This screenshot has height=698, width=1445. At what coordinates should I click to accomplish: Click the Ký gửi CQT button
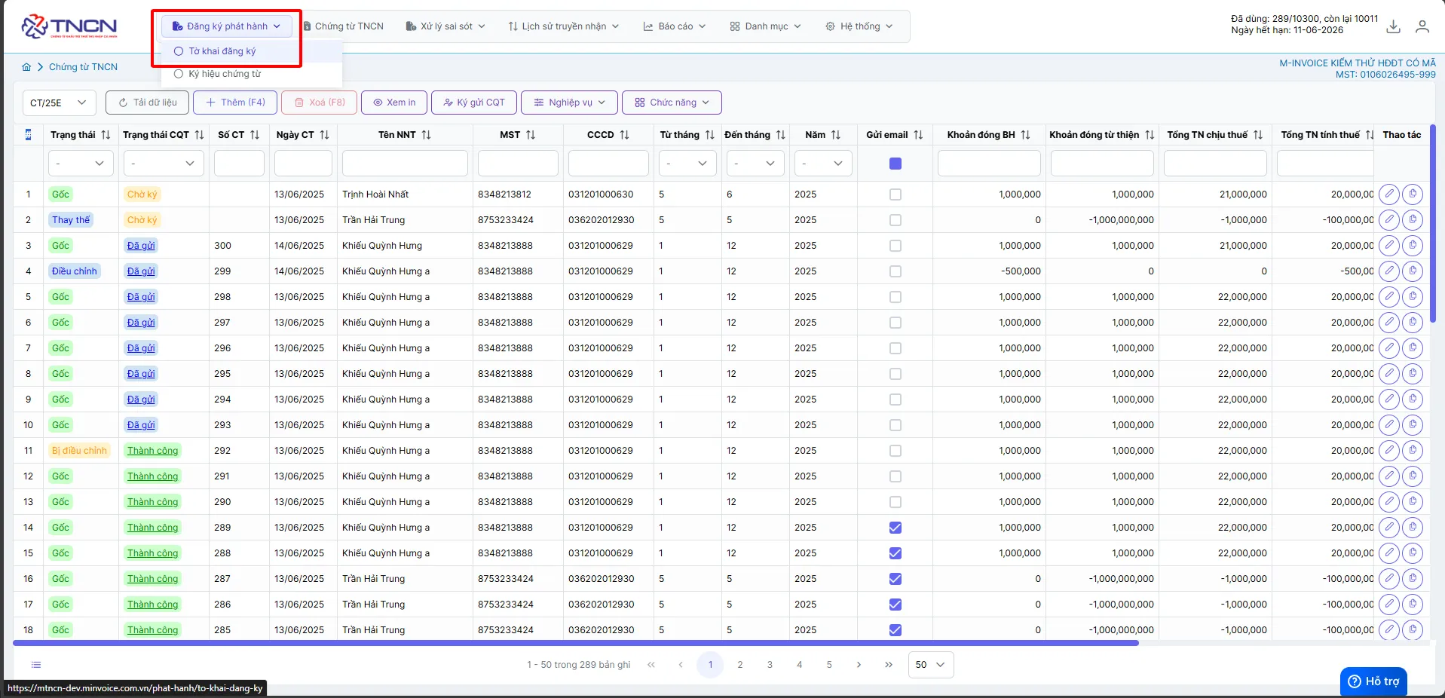474,103
